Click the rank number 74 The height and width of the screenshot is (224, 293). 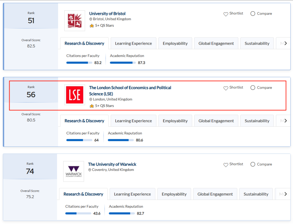click(x=30, y=171)
